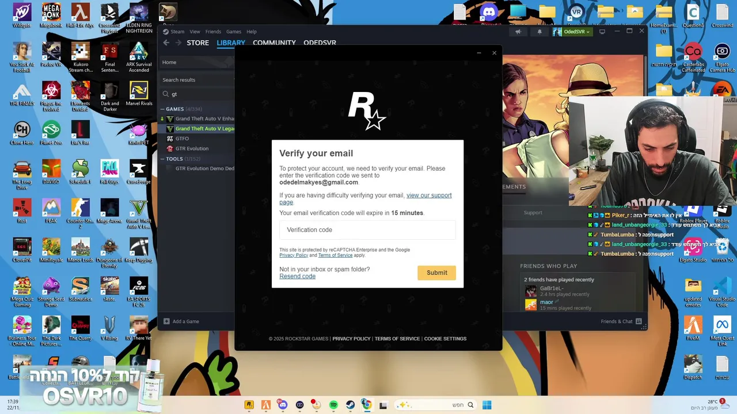Select THE FINALS desktop icon
Image resolution: width=737 pixels, height=414 pixels.
[22, 94]
